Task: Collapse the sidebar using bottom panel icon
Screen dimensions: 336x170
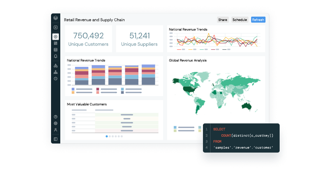Action: point(55,139)
